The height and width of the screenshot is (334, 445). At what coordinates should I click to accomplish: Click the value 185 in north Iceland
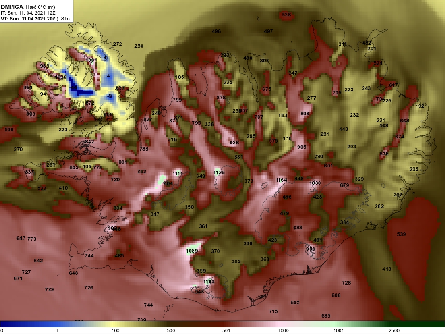click(x=180, y=77)
